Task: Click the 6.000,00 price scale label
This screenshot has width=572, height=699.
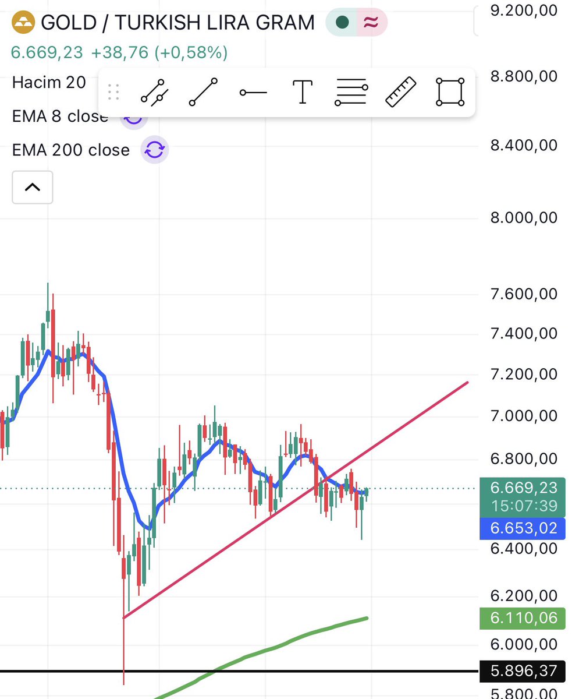Action: pos(524,644)
